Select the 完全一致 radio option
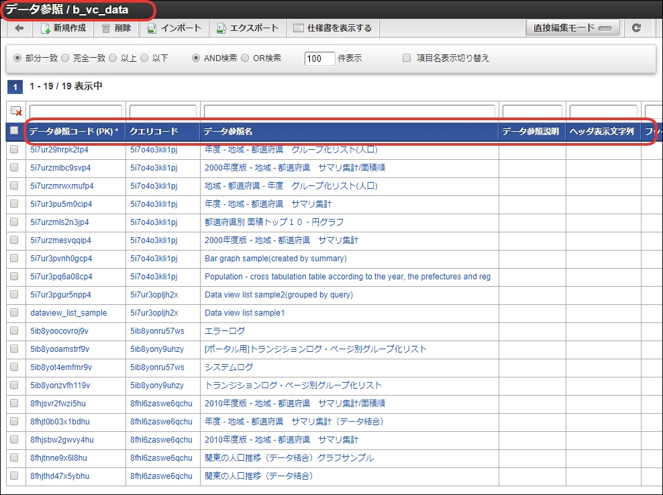This screenshot has width=663, height=495. (x=65, y=58)
